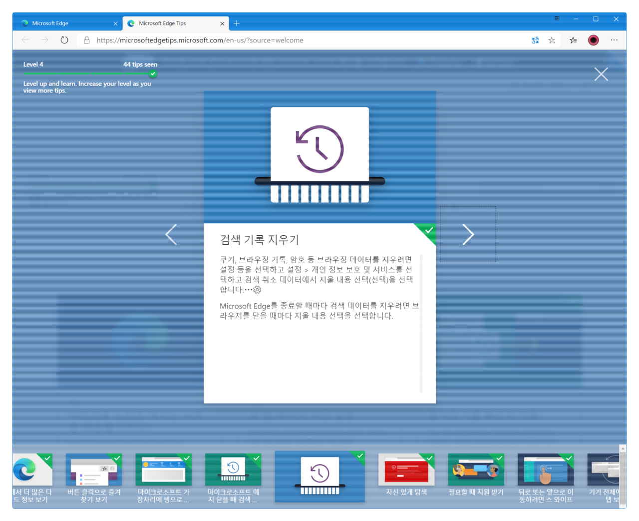Select the highlighted current history tip thumbnail
This screenshot has width=639, height=521.
click(319, 476)
